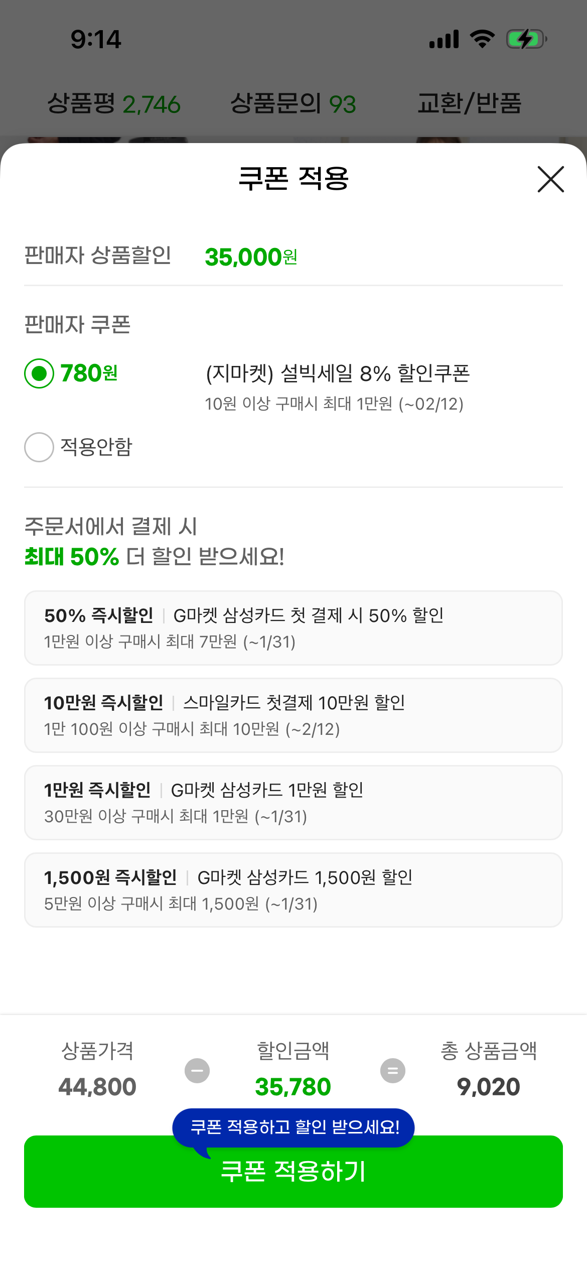Tap the 쿠폰 적용하고 할인 받으세요 tooltip bubble
Screen dimensions: 587x1271
(295, 1127)
